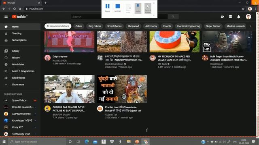Open Gujarat Tak channel name
Viewport: 259px width, 145px height.
[x=111, y=114]
